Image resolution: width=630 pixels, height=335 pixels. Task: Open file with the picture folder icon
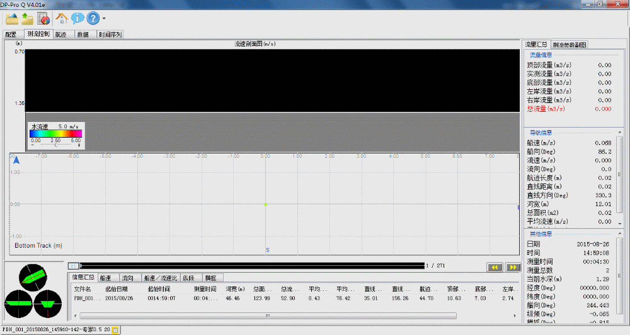(11, 18)
